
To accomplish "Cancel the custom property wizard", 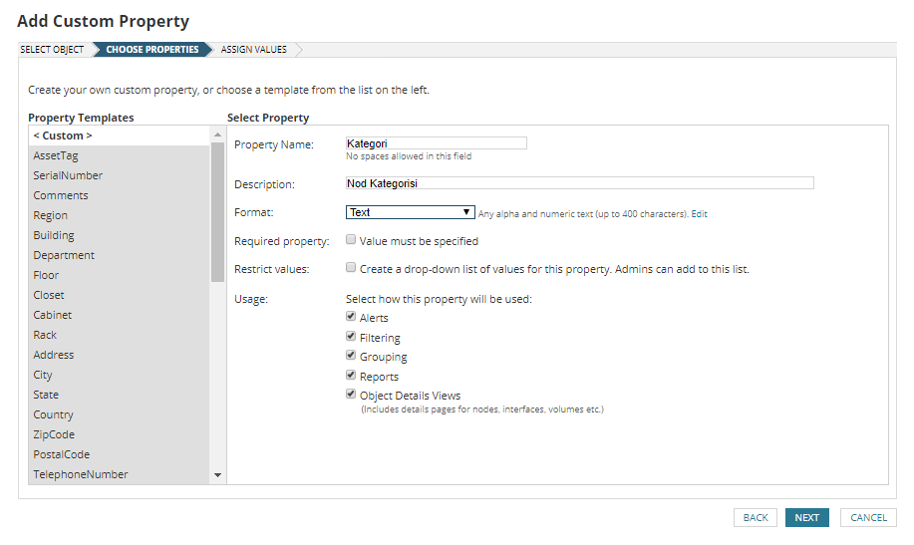I will pyautogui.click(x=868, y=518).
